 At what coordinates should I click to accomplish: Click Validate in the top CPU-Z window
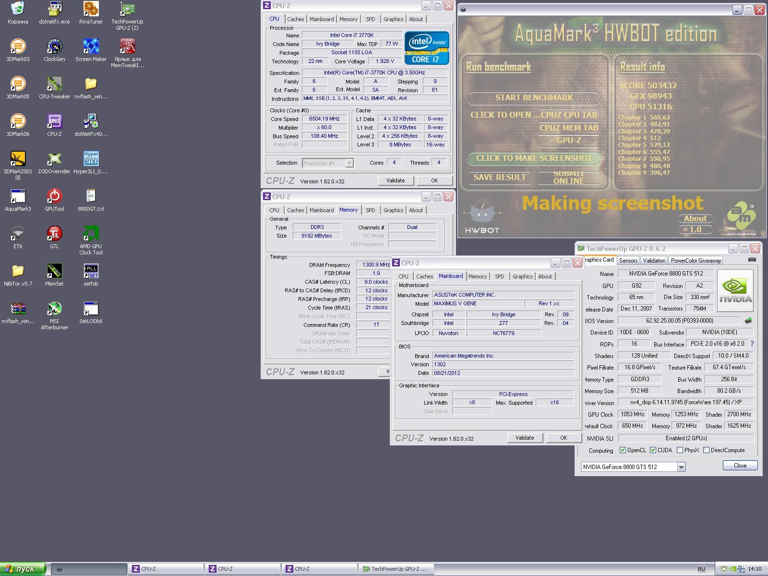(396, 180)
